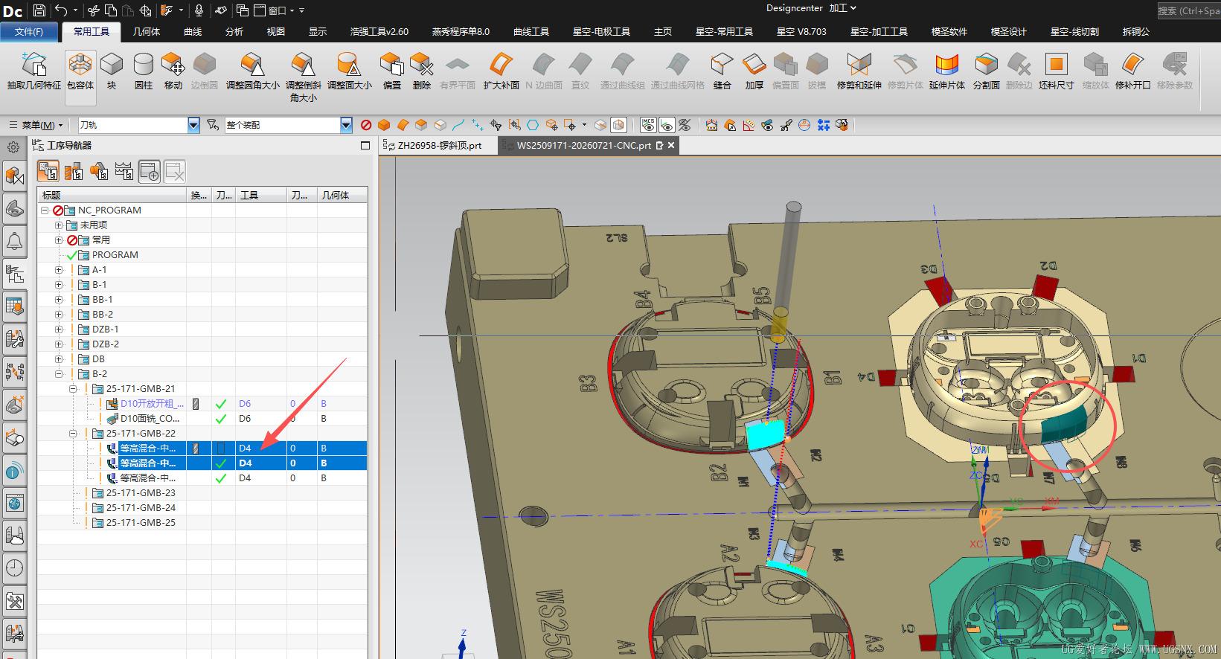The width and height of the screenshot is (1221, 659).
Task: Select the 抽取几何特征 tool
Action: (x=34, y=71)
